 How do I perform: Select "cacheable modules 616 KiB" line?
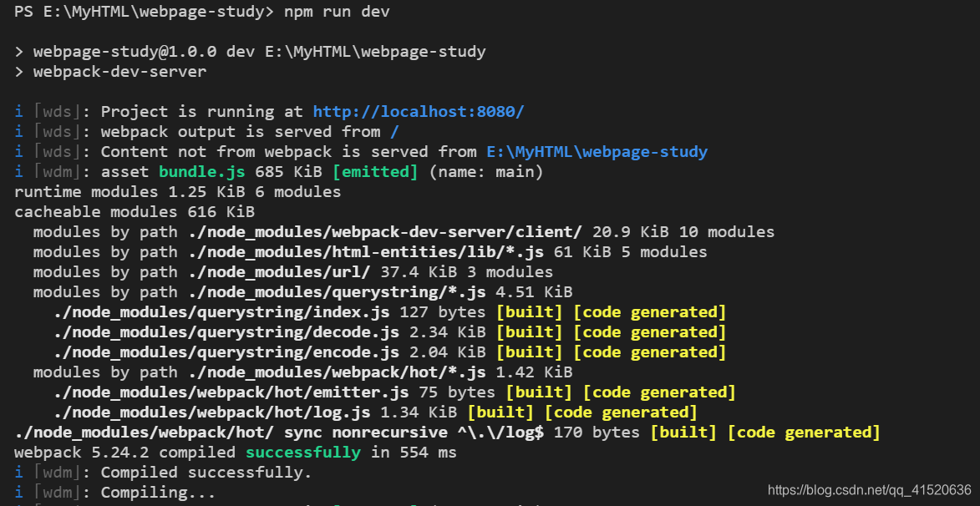pos(135,212)
